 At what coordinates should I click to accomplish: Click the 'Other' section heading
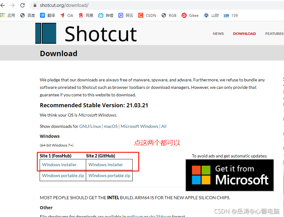[46, 208]
